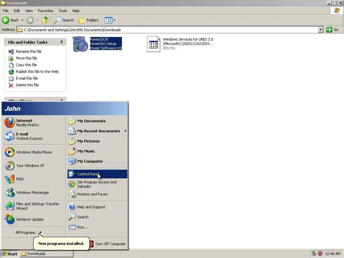Click Publish this file to the Web
Image resolution: width=344 pixels, height=258 pixels.
point(34,72)
